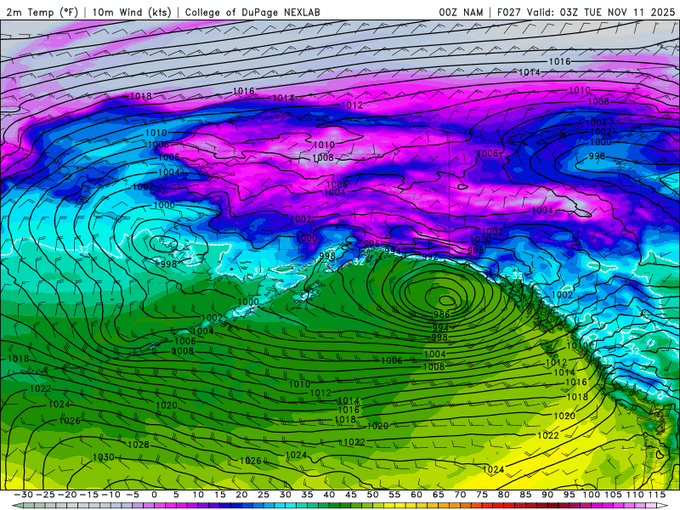680x510 pixels.
Task: Select the "F027 Valid: 03Z TUE NOV 11 2025" text
Action: pos(586,12)
